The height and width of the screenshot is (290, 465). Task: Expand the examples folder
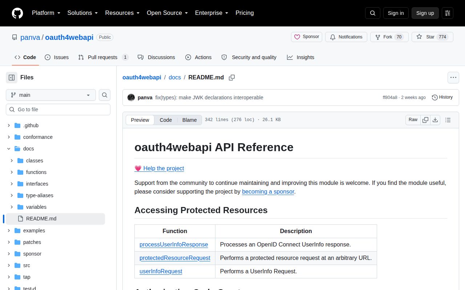(9, 231)
